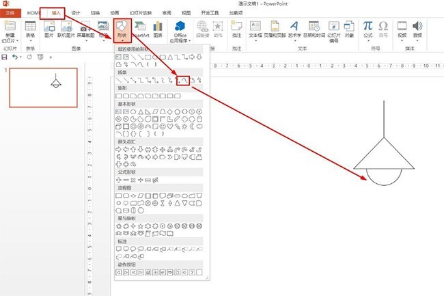Select the Cloud shape in basic shapes
The image size is (444, 296).
tap(199, 126)
